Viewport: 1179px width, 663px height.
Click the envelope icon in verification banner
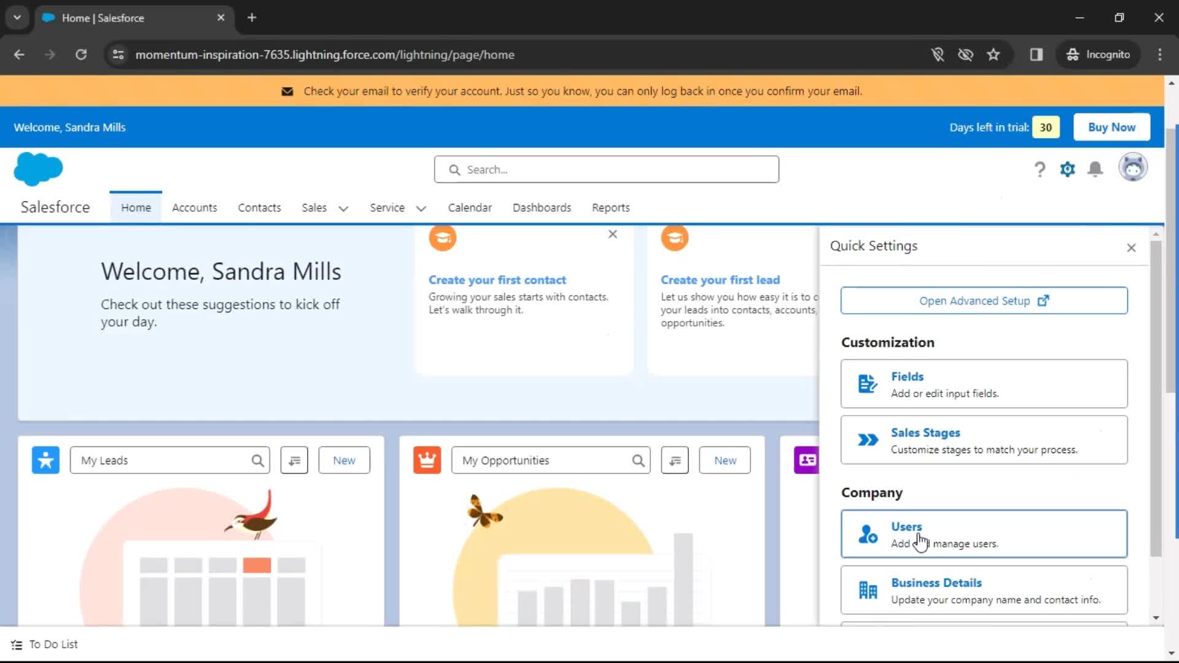(287, 91)
